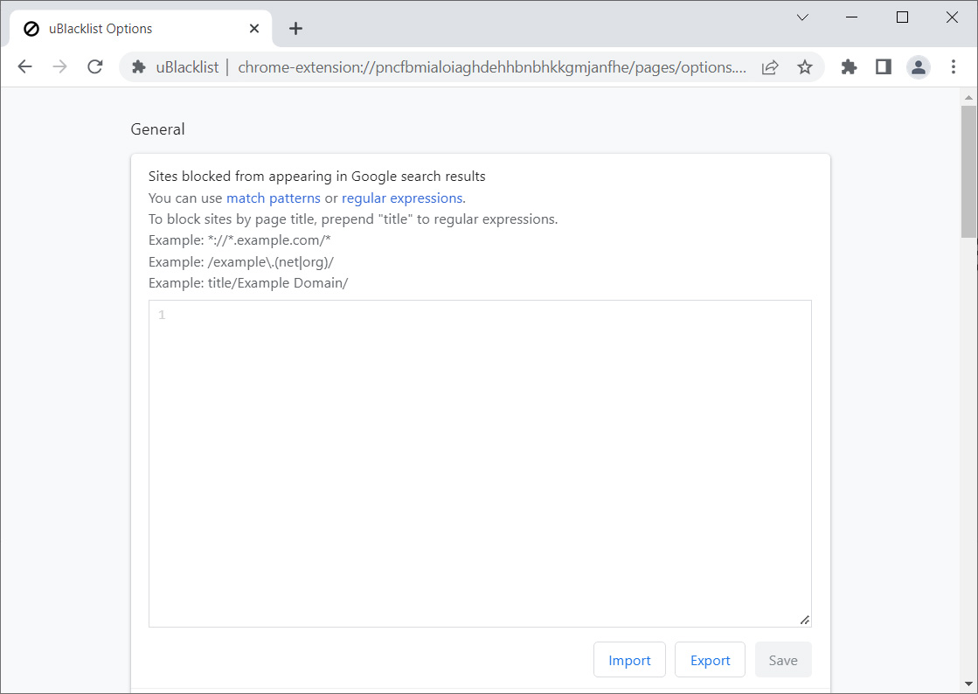Open the Extensions puzzle-piece menu
The height and width of the screenshot is (694, 978).
(849, 67)
